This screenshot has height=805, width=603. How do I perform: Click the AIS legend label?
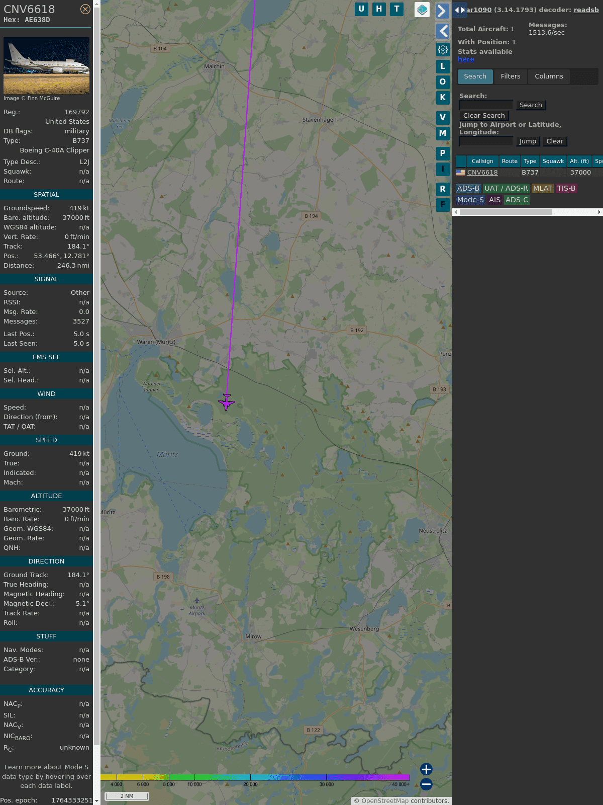click(495, 200)
